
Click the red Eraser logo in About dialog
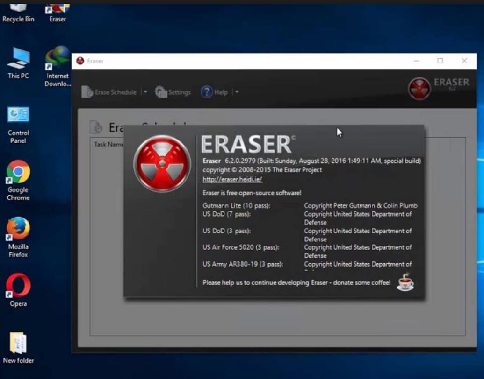(162, 164)
